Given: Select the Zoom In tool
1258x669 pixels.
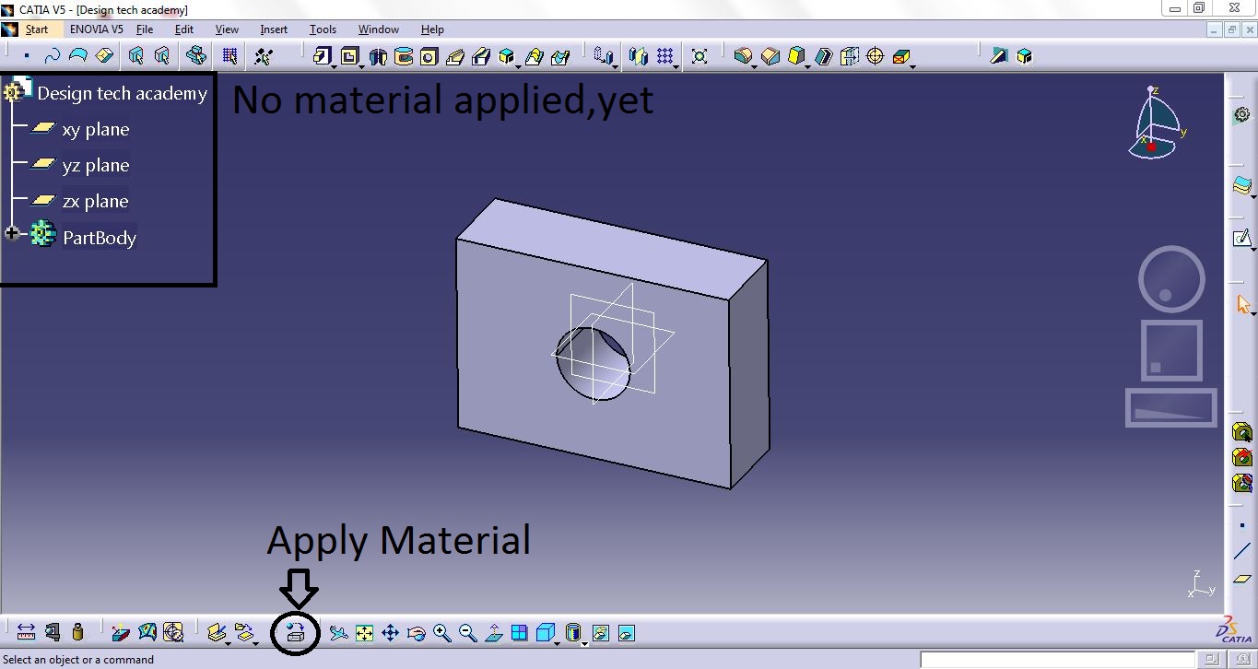Looking at the screenshot, I should tap(441, 633).
